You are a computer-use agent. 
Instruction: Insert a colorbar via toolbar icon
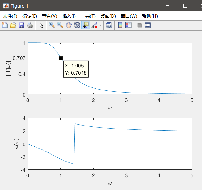click(x=120, y=25)
